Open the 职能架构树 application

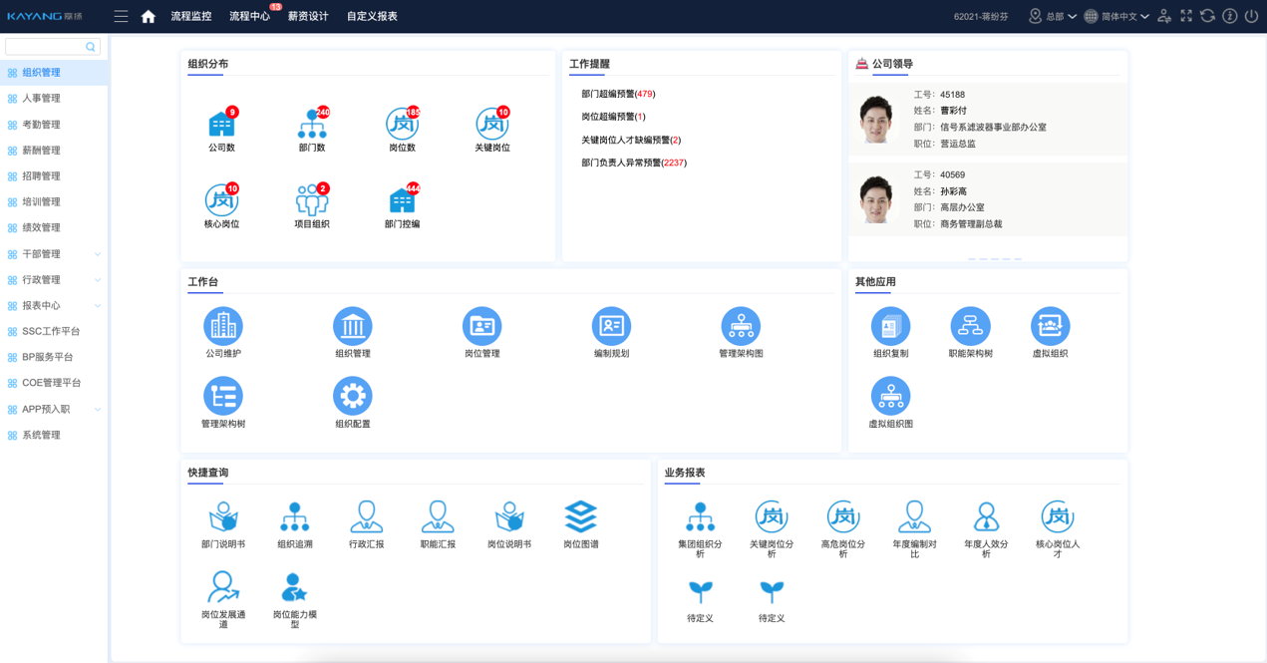click(970, 326)
